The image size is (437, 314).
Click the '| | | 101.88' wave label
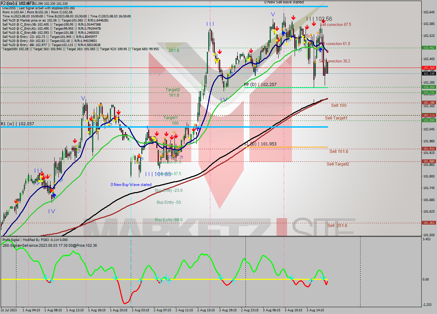point(158,174)
